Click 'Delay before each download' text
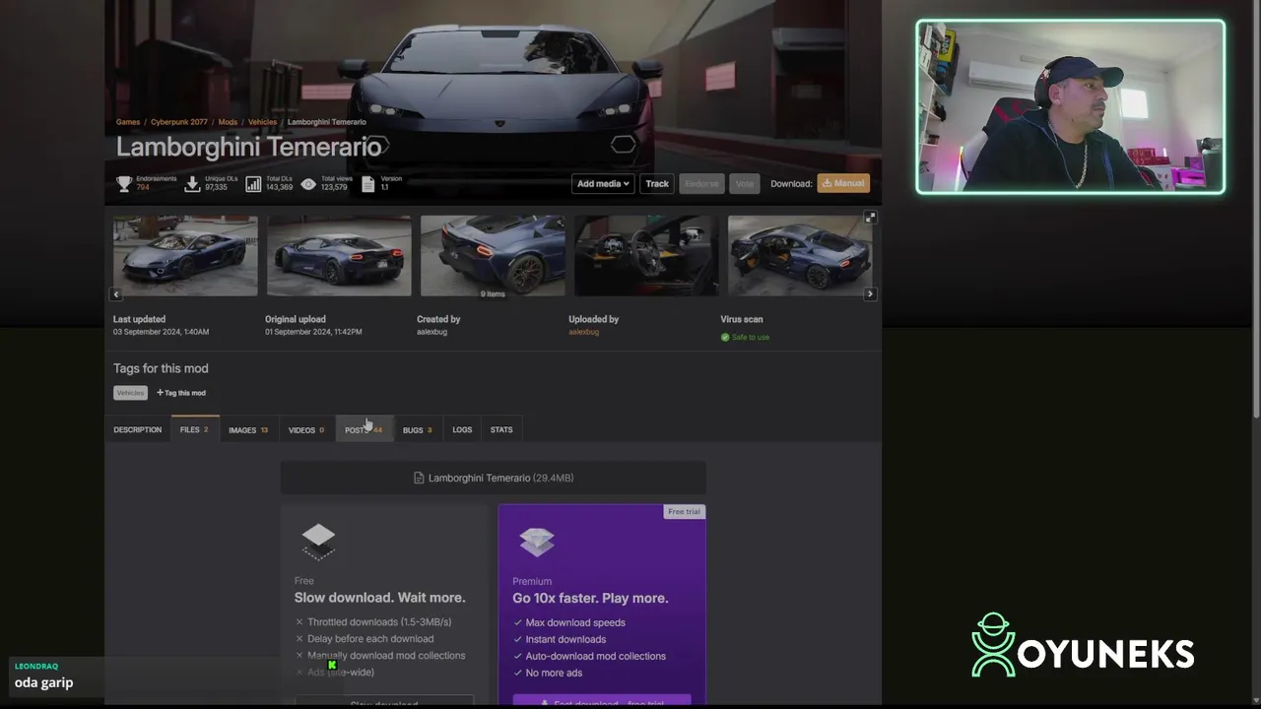This screenshot has height=709, width=1261. [x=370, y=639]
